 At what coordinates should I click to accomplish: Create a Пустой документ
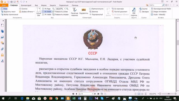(119, 12)
